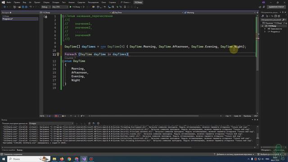Switch to the Вывод tab at panel bottom
The height and width of the screenshot is (162, 288).
[20, 150]
